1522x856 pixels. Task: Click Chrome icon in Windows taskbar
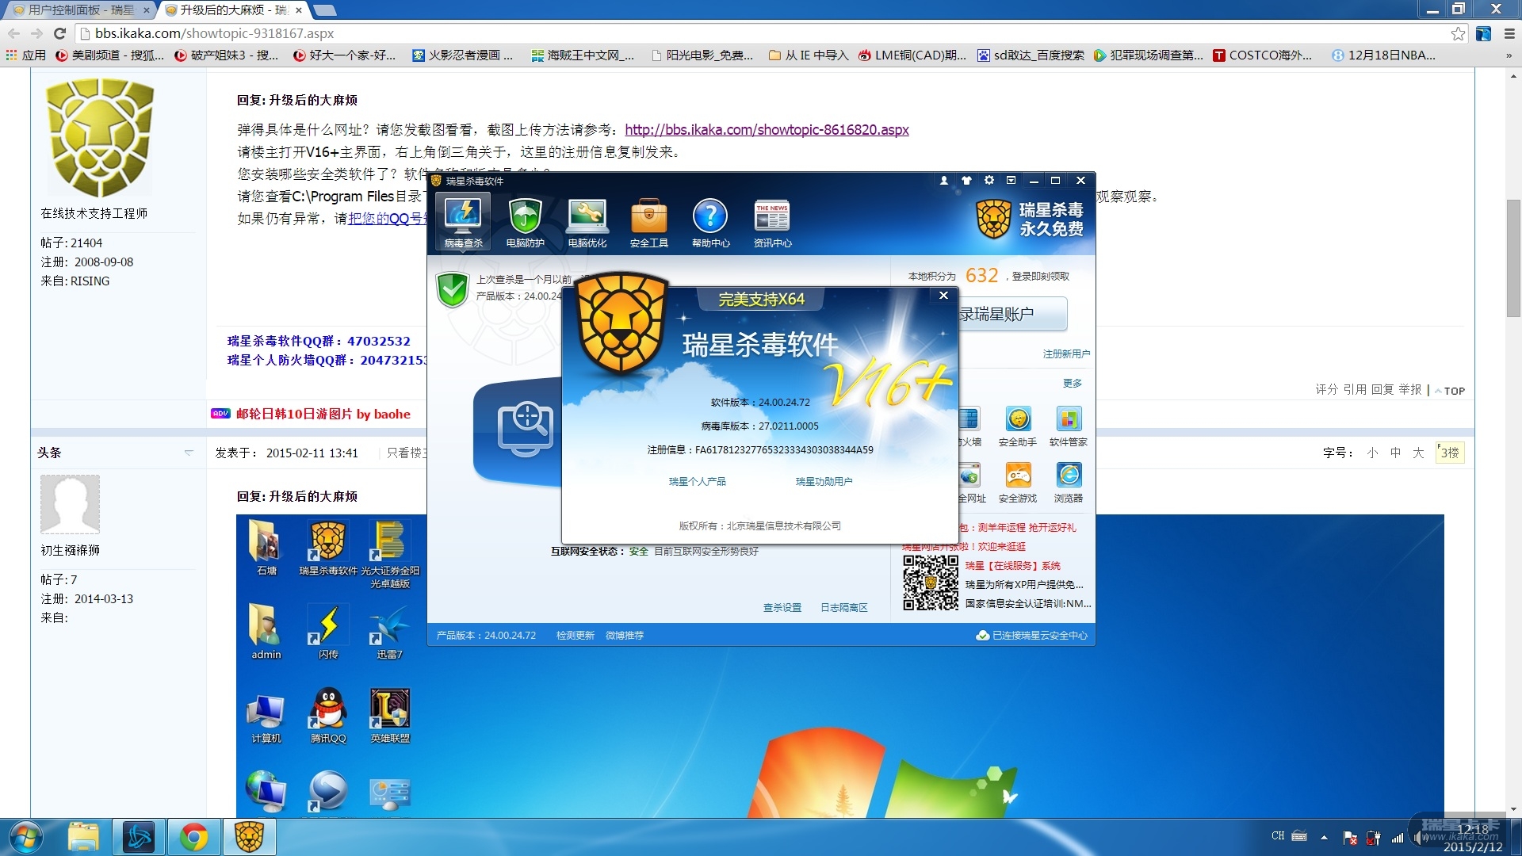click(x=193, y=837)
